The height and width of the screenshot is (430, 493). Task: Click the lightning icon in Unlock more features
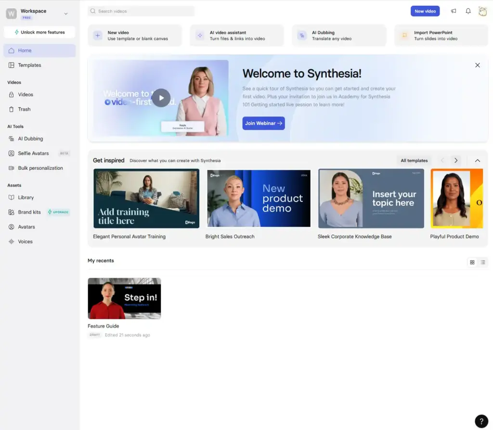17,32
